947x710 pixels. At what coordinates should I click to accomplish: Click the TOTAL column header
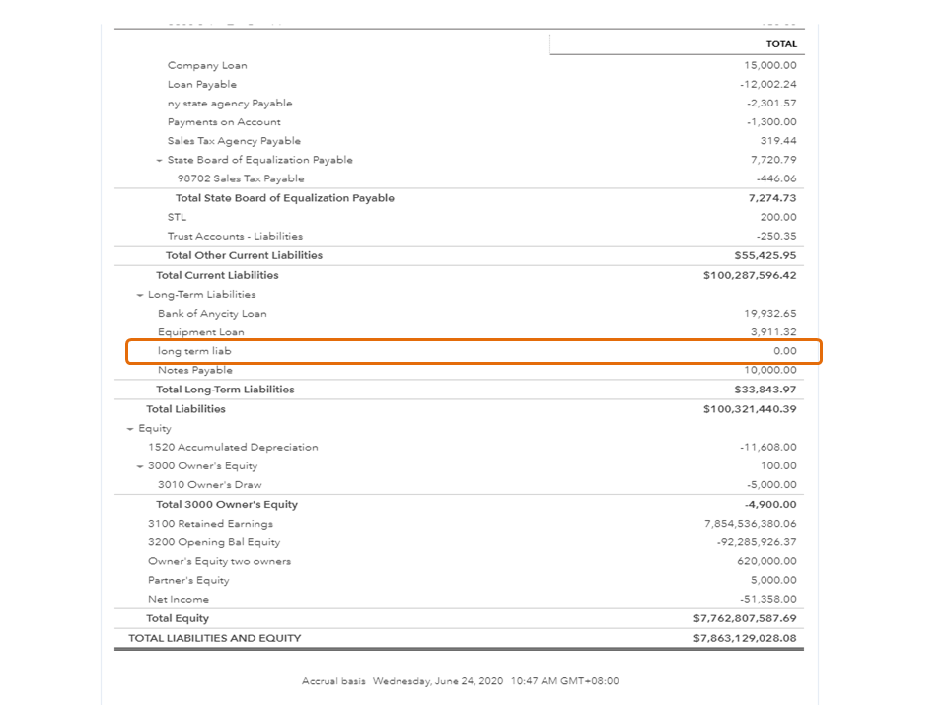coord(781,44)
